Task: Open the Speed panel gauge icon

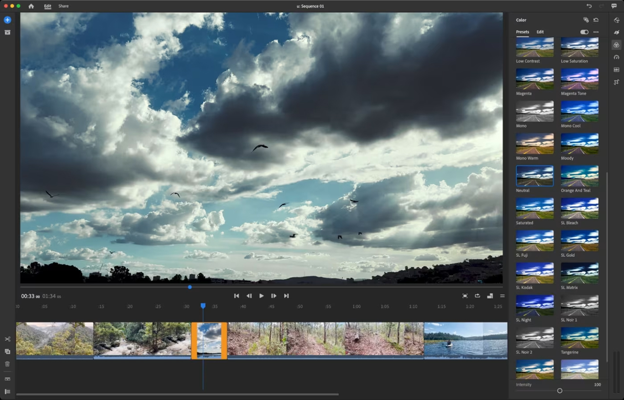Action: (x=616, y=57)
